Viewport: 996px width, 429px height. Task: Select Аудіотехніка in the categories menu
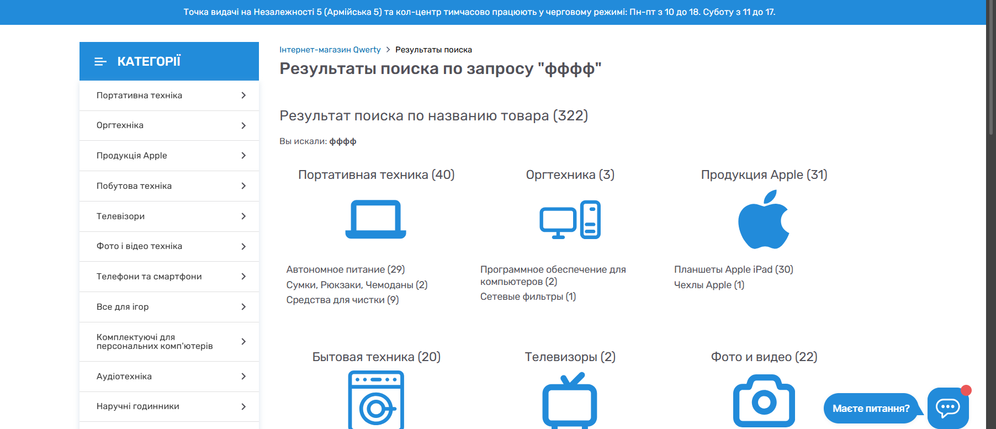coord(124,377)
